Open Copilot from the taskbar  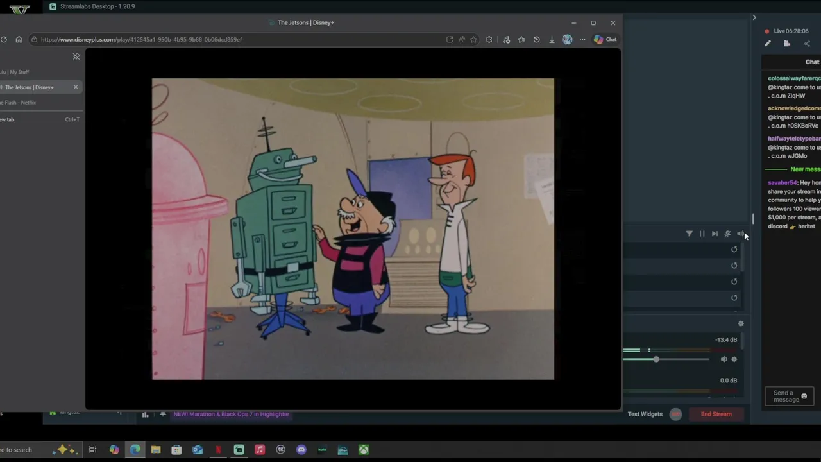pyautogui.click(x=114, y=450)
